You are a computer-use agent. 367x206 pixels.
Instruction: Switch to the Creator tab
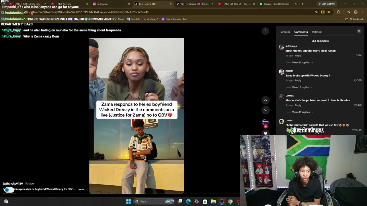pyautogui.click(x=285, y=32)
